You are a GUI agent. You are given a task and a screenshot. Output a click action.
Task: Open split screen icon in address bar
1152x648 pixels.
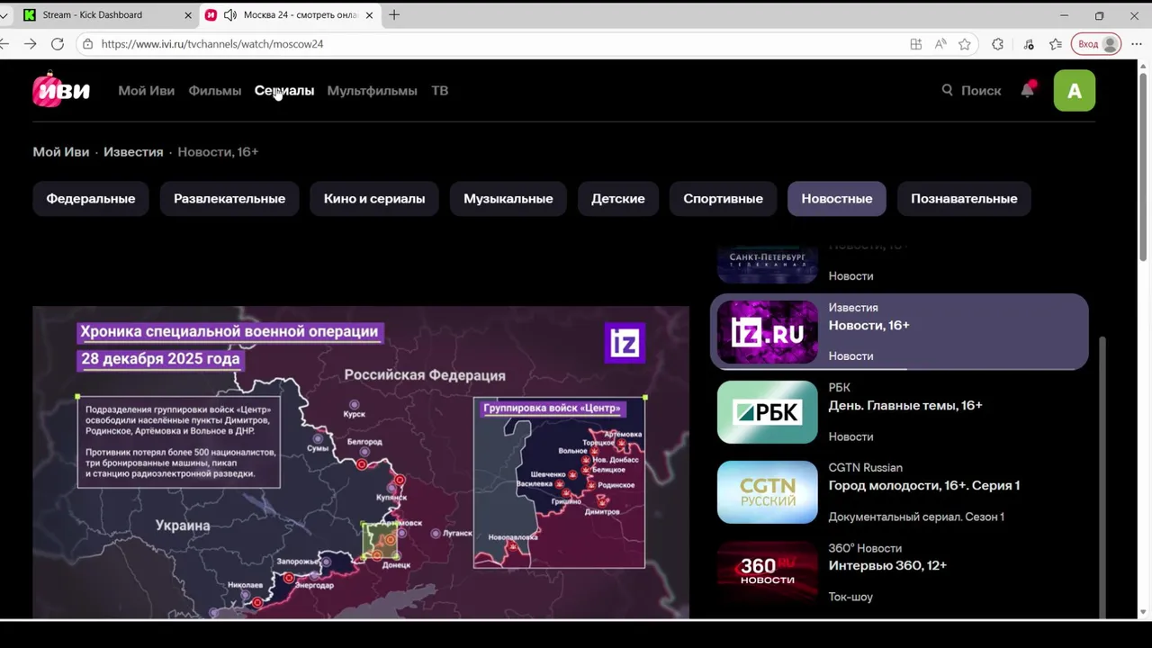click(x=915, y=43)
